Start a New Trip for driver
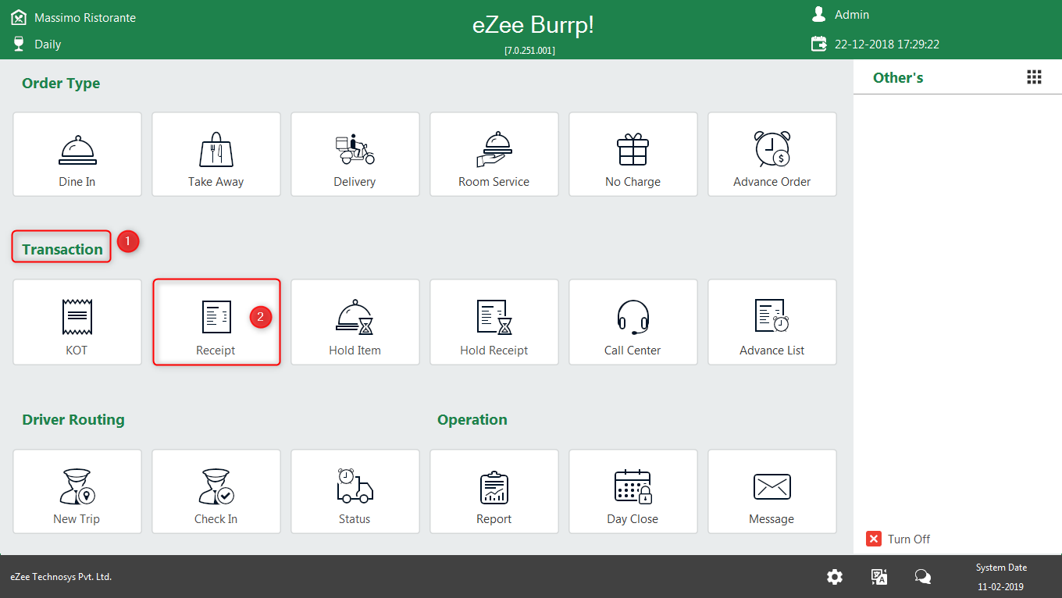 (77, 491)
